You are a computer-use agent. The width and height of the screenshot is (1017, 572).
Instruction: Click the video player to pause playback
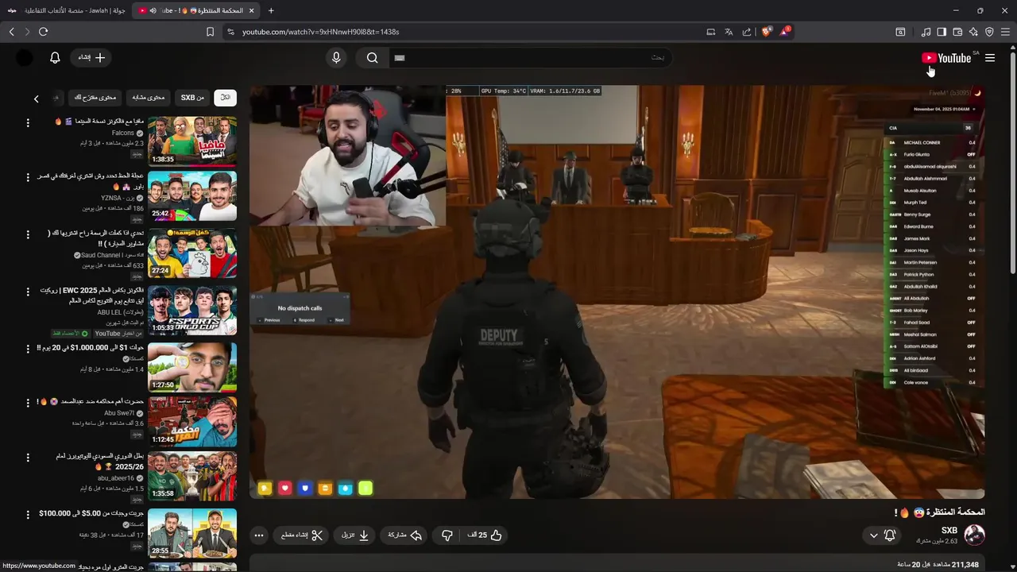617,292
